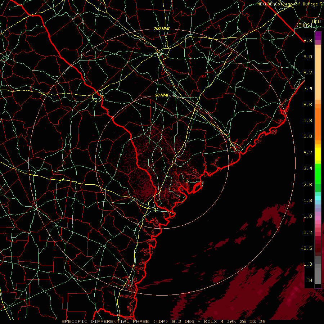
Task: Click the -0.5 scale value
Action: click(306, 248)
